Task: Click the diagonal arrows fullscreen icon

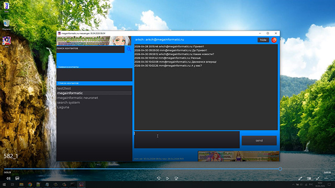Action: point(318,179)
